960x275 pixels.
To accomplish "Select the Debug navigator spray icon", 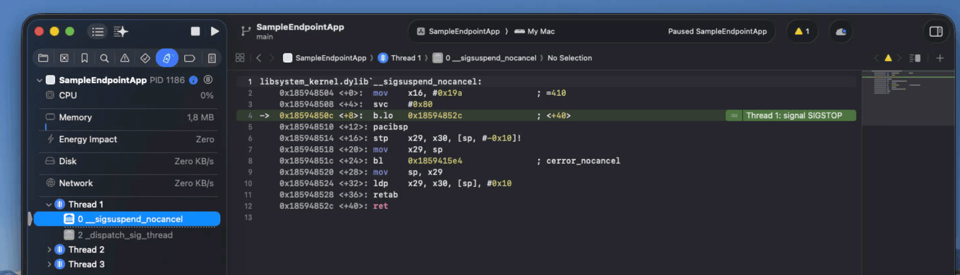I will coord(167,58).
